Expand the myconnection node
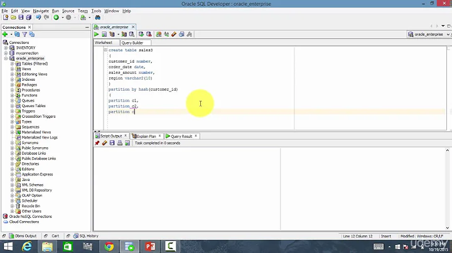This screenshot has width=452, height=253. (x=6, y=53)
